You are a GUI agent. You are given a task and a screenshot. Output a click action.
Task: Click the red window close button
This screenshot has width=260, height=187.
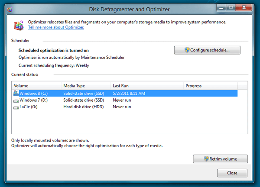[244, 7]
